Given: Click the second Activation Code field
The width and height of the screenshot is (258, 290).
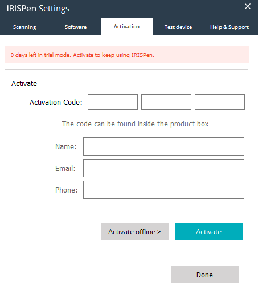Looking at the screenshot, I should 166,102.
